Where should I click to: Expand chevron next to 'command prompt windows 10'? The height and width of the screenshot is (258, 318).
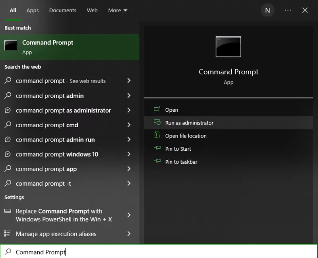click(x=129, y=154)
